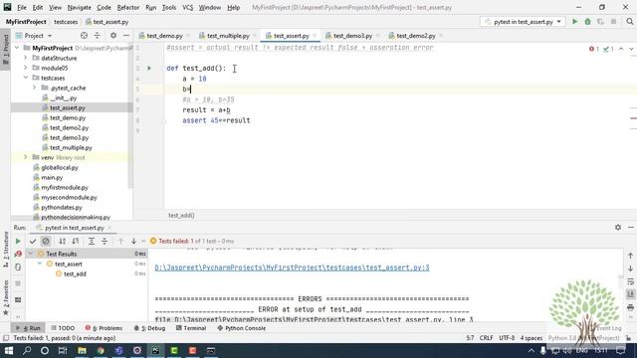Click Collapse All icon in Project panel
Image resolution: width=637 pixels, height=358 pixels.
(x=98, y=36)
